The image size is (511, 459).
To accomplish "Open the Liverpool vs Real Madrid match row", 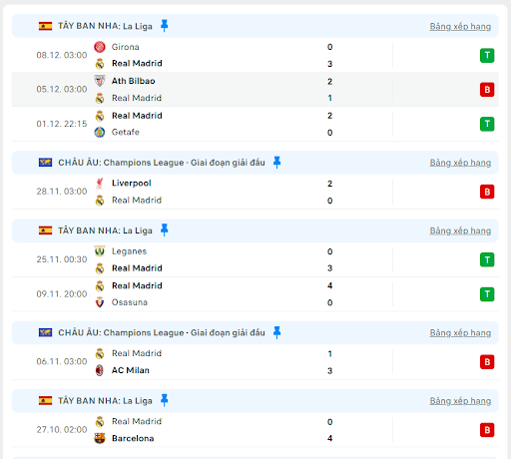I will pos(255,192).
